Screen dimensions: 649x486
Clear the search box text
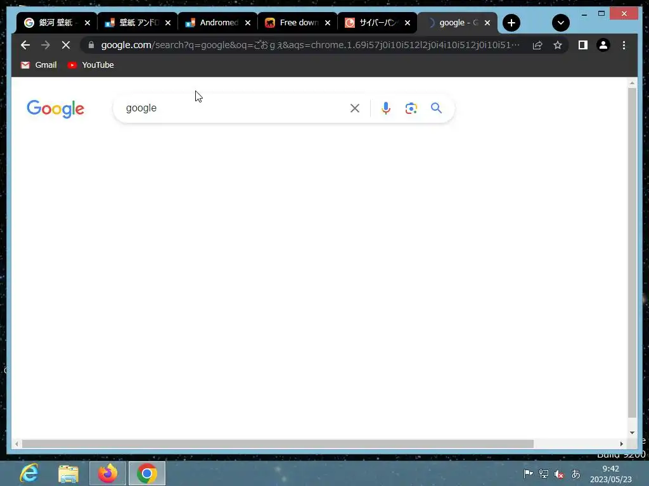355,108
